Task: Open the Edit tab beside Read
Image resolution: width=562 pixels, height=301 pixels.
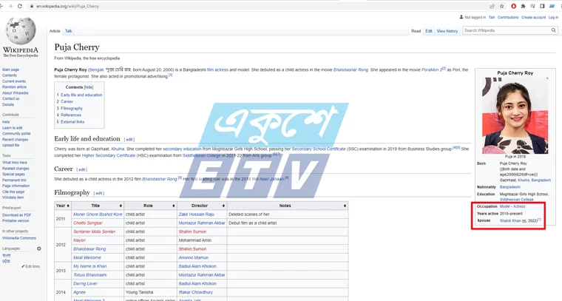Action: pyautogui.click(x=429, y=31)
